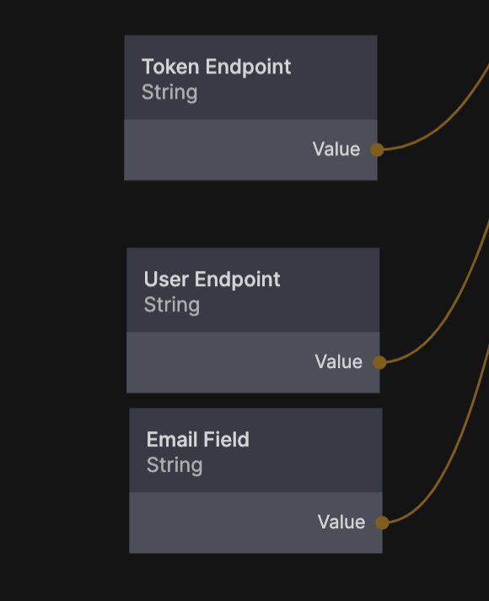Screen dimensions: 489x601
Task: Click the Token Endpoint Value output port
Action: pos(377,149)
